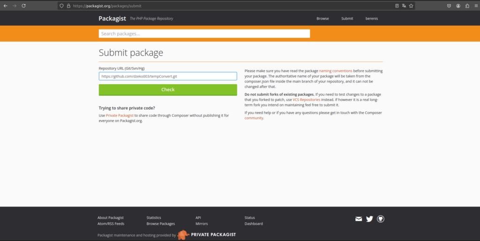Viewport: 480px width, 241px height.
Task: Open About Packagist footer link
Action: 111,218
